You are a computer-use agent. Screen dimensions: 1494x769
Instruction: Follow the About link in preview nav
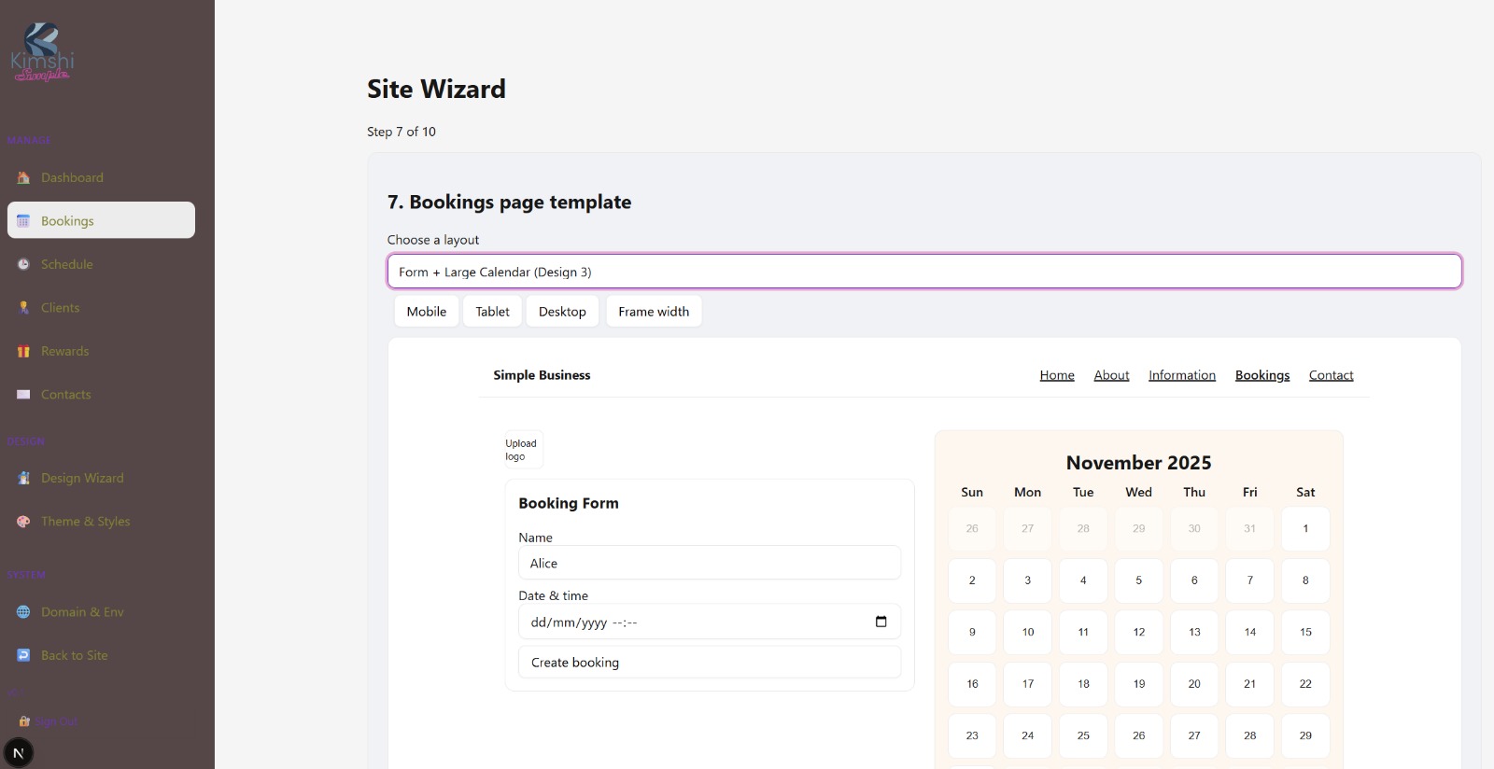(1111, 375)
